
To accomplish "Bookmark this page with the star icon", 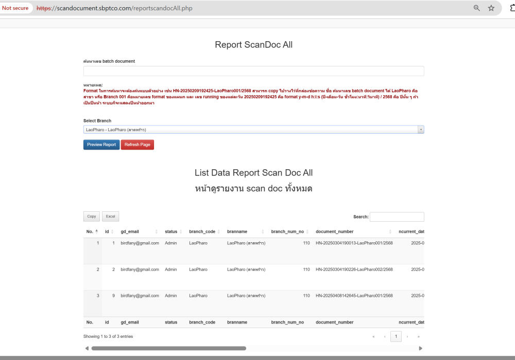I will click(491, 8).
